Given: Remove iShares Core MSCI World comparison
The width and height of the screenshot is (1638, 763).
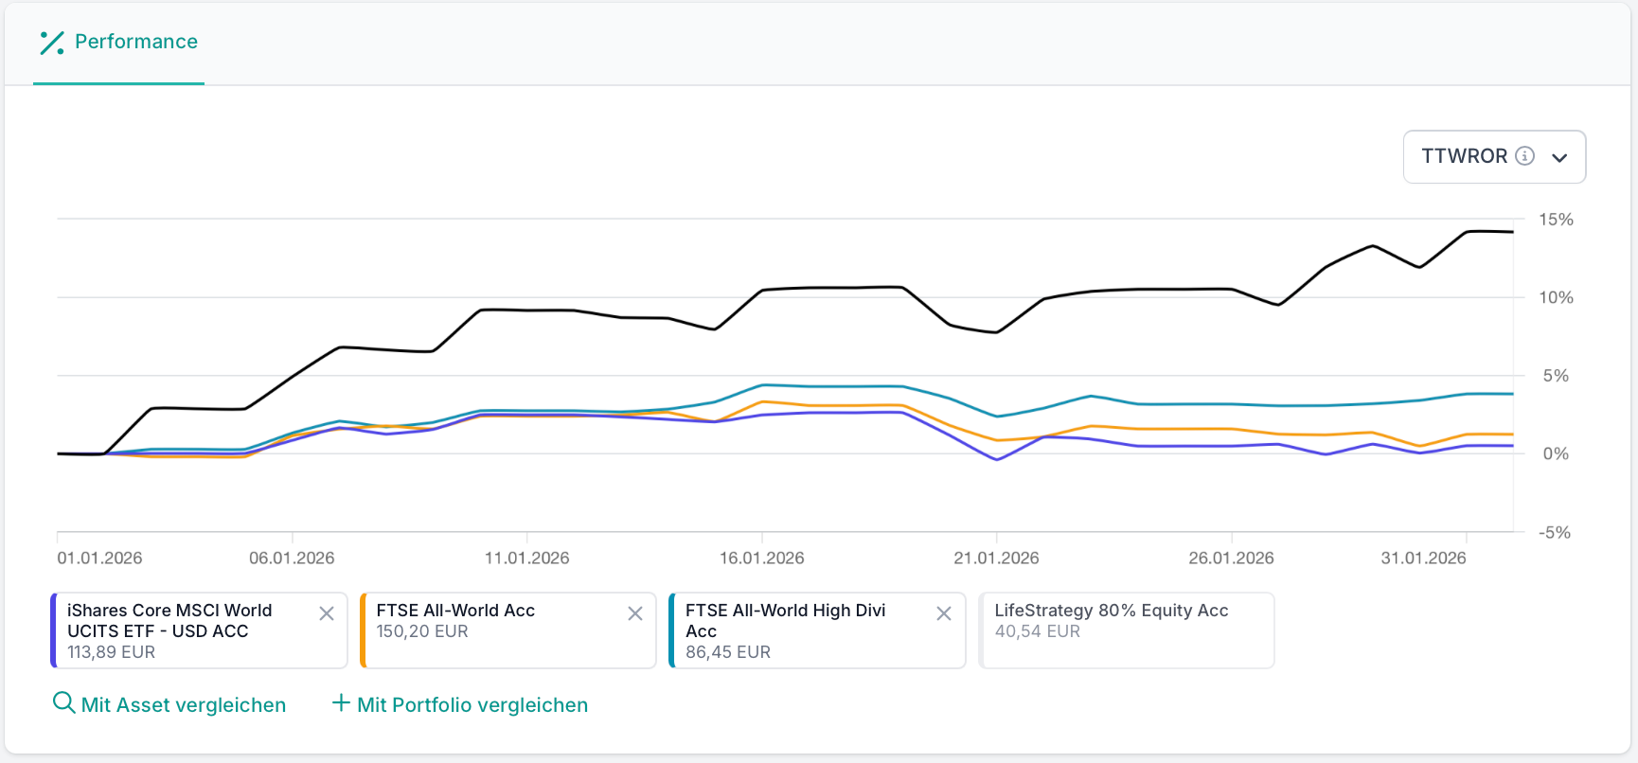Looking at the screenshot, I should (x=327, y=613).
